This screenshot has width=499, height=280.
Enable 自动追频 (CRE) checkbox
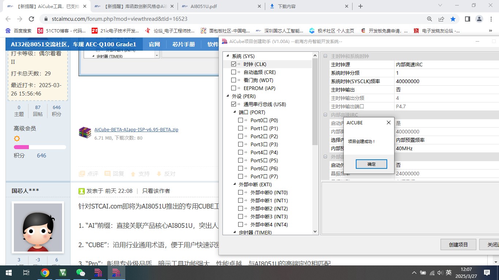tap(234, 72)
